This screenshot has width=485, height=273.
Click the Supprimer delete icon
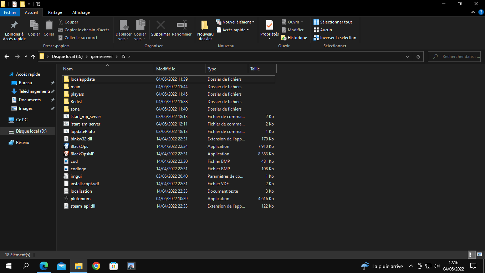click(x=160, y=26)
